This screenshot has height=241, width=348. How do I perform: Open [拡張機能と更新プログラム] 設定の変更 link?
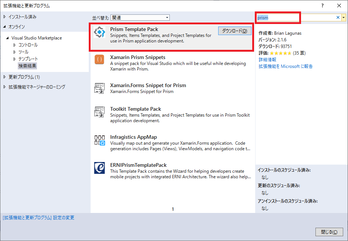38,218
